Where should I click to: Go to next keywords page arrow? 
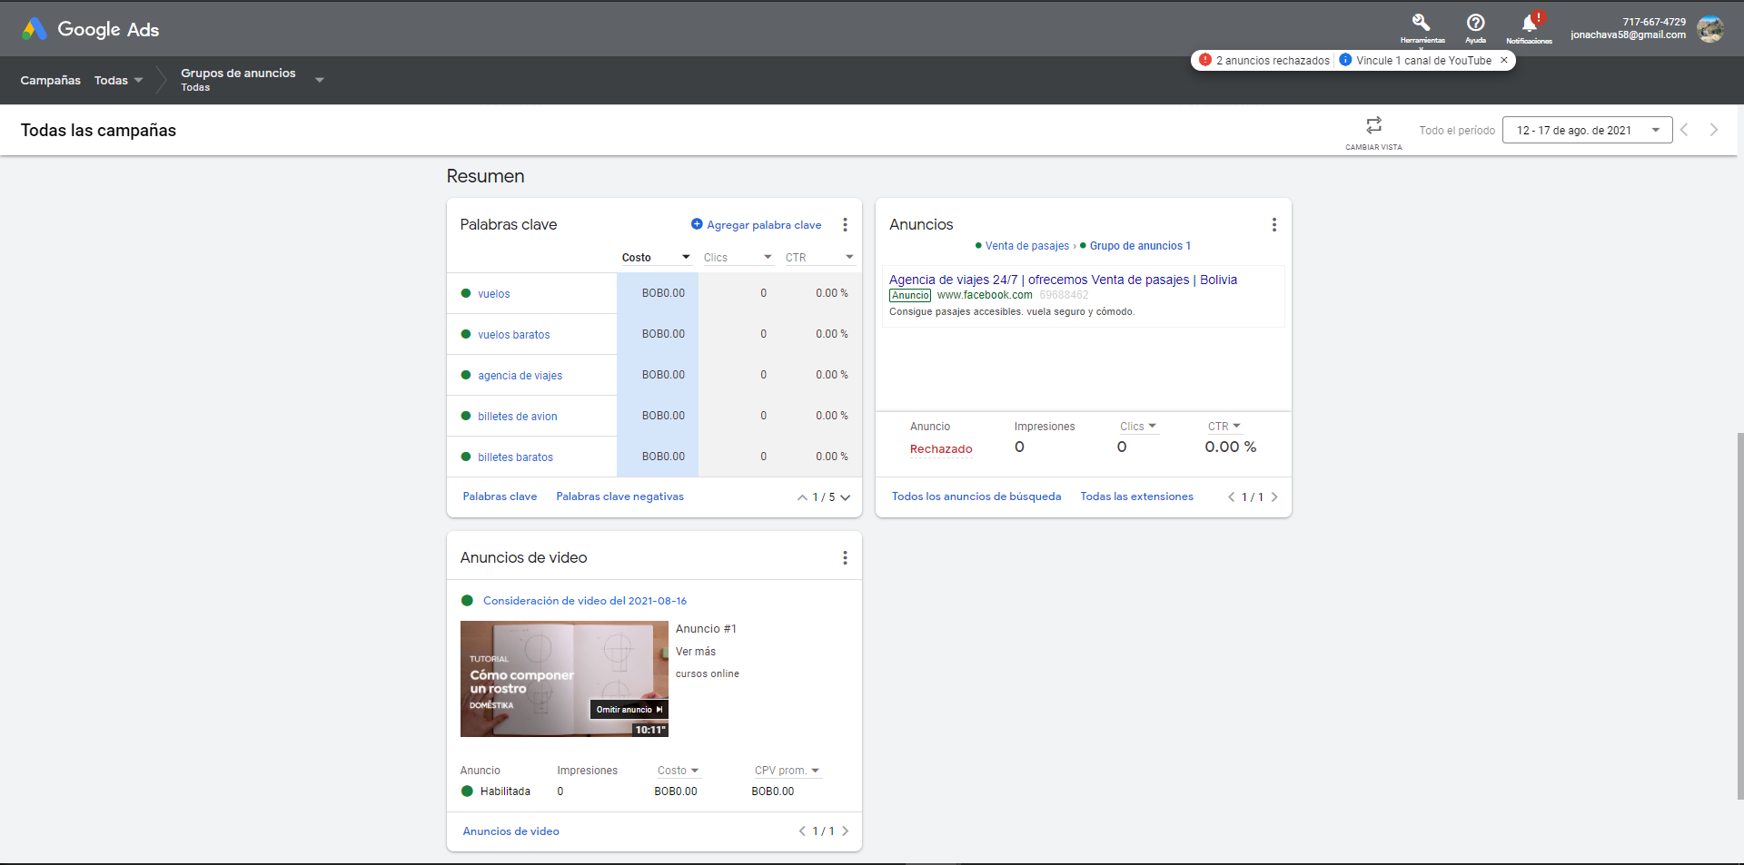click(846, 497)
